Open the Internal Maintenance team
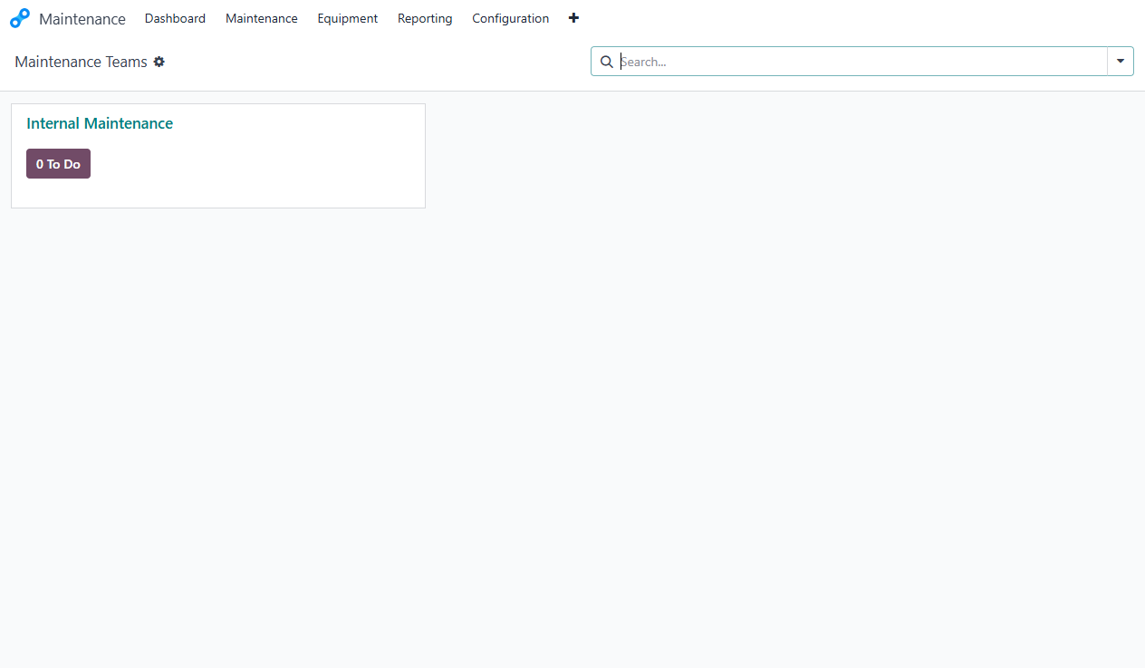 tap(100, 123)
